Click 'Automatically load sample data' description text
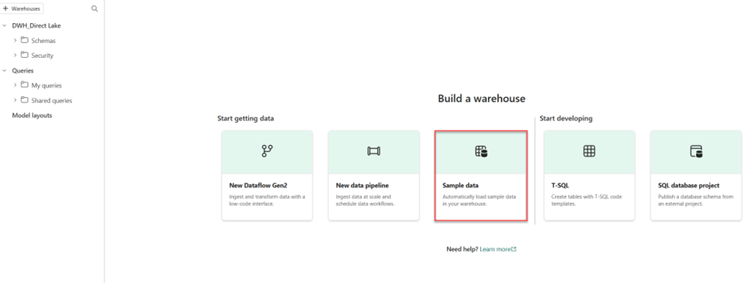754x283 pixels. coord(479,200)
